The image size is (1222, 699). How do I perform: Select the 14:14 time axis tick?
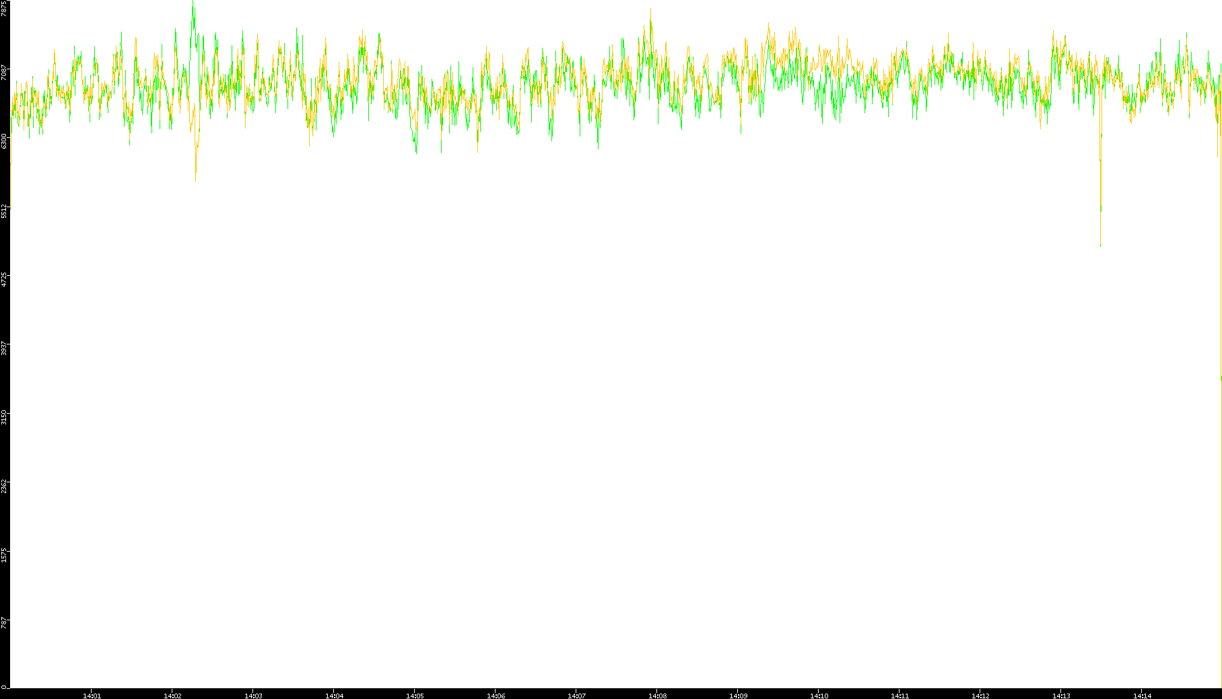[x=1142, y=696]
